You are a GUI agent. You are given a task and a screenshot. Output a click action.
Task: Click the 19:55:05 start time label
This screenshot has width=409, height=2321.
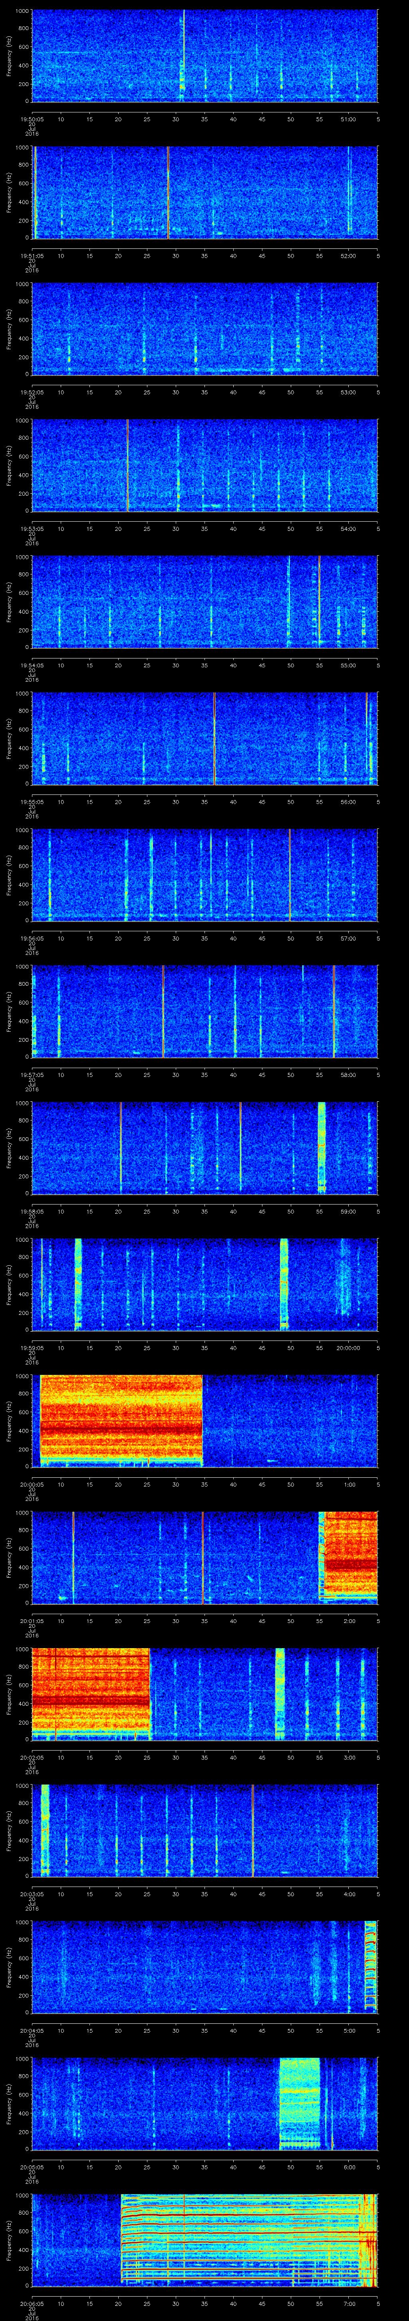point(32,802)
